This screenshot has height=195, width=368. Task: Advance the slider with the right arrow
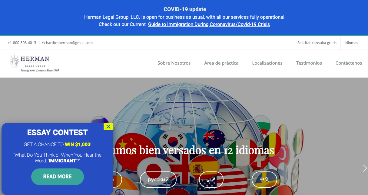tap(365, 168)
